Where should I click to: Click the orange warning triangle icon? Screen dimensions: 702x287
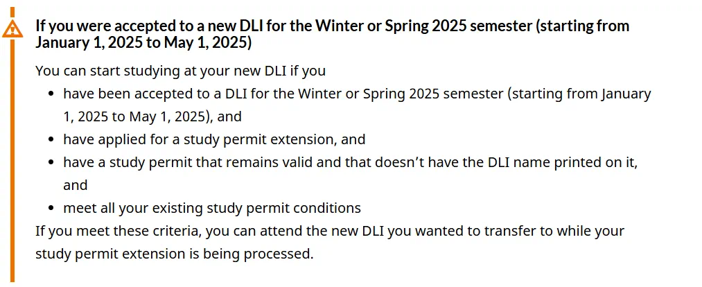12,30
